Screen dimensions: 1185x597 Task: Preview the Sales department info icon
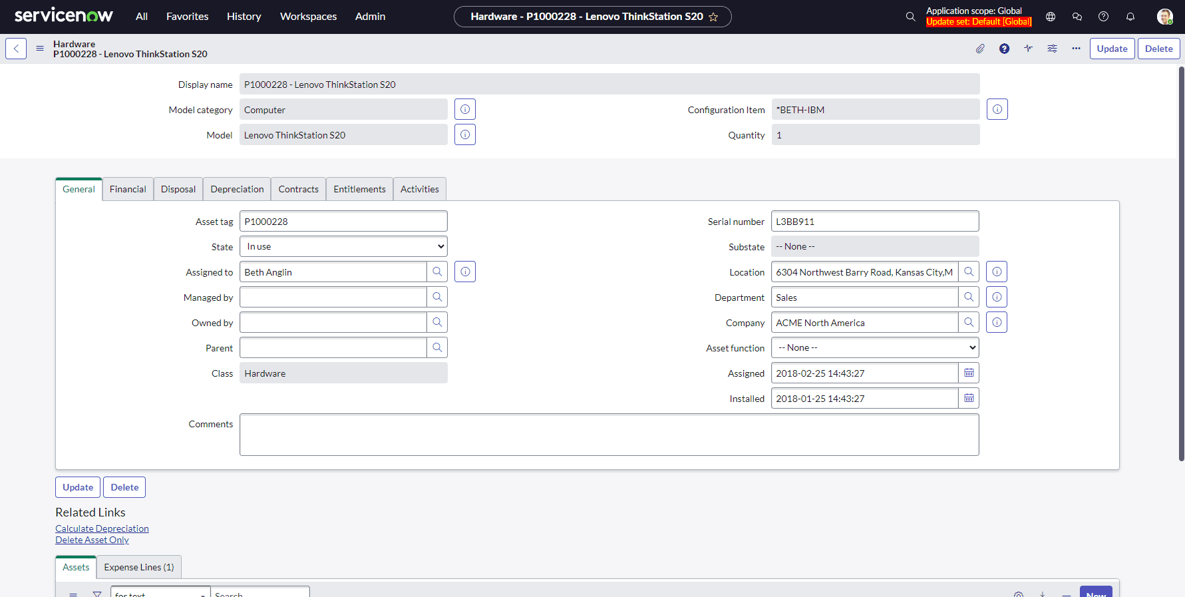click(997, 297)
